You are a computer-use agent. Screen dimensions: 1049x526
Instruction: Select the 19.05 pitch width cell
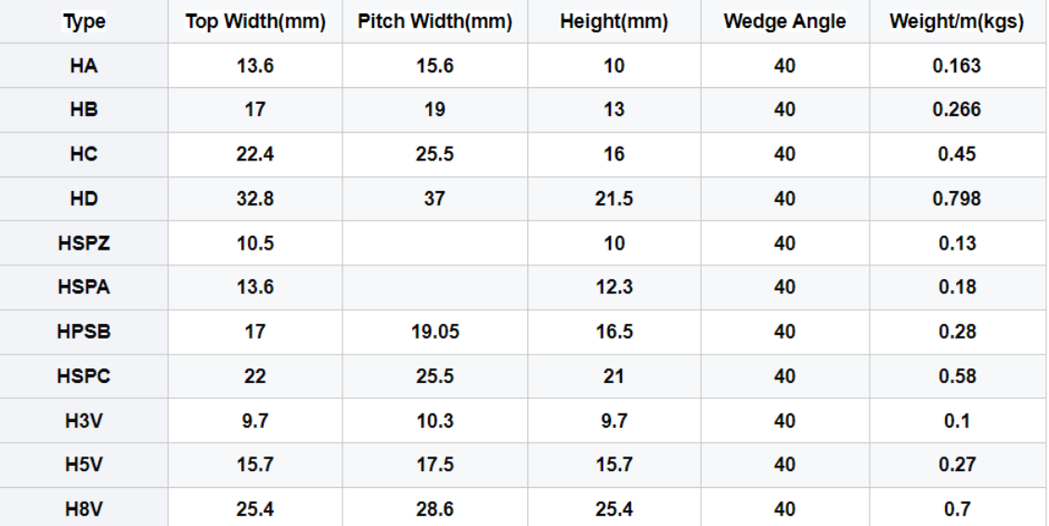click(434, 332)
